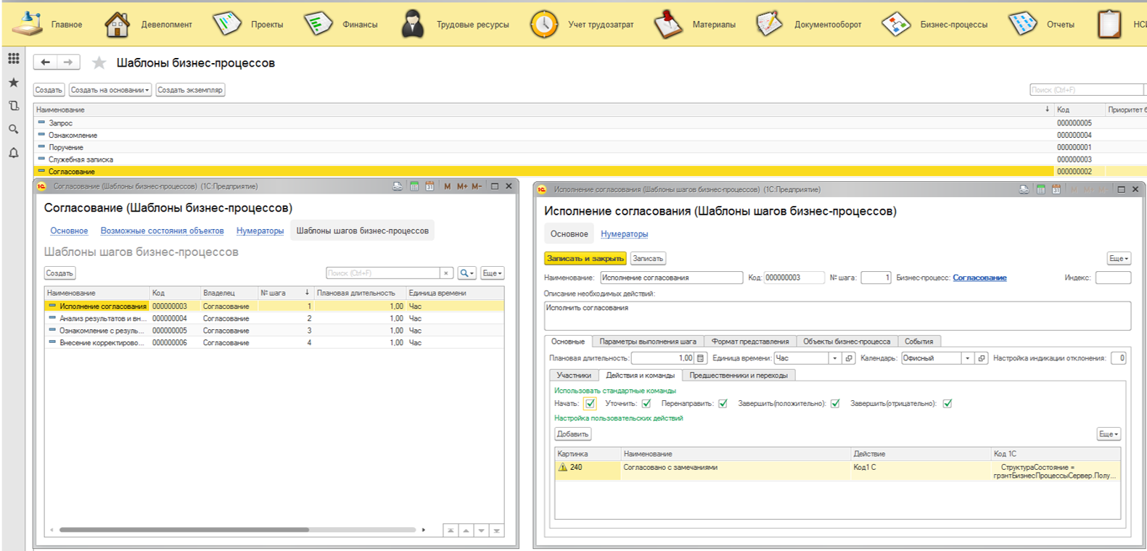This screenshot has height=551, width=1147.
Task: Open calendar icon in Исполнение согласования window
Action: point(1056,189)
